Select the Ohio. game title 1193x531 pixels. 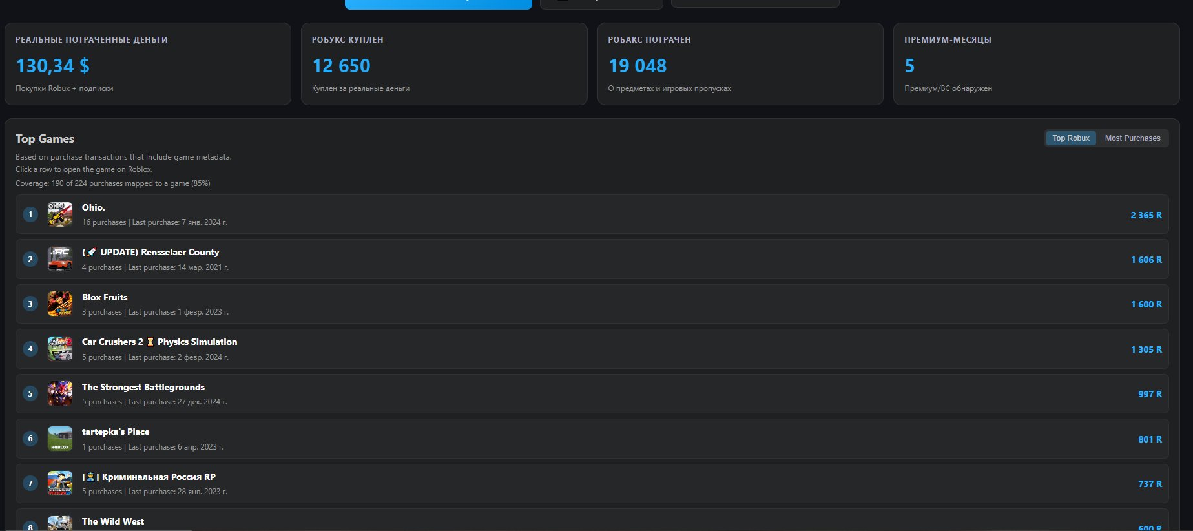coord(93,207)
